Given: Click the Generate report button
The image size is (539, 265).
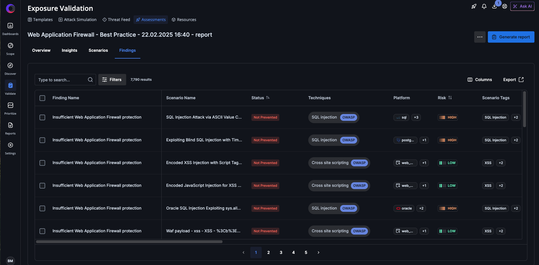Looking at the screenshot, I should 511,37.
